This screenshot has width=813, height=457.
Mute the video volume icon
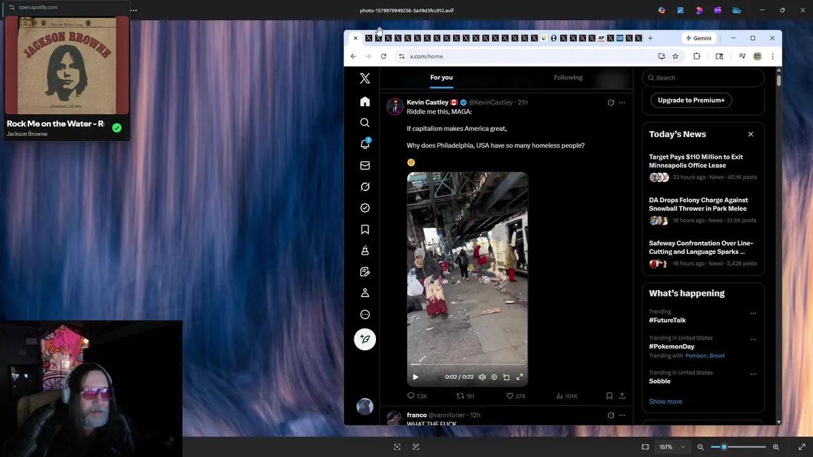(482, 377)
